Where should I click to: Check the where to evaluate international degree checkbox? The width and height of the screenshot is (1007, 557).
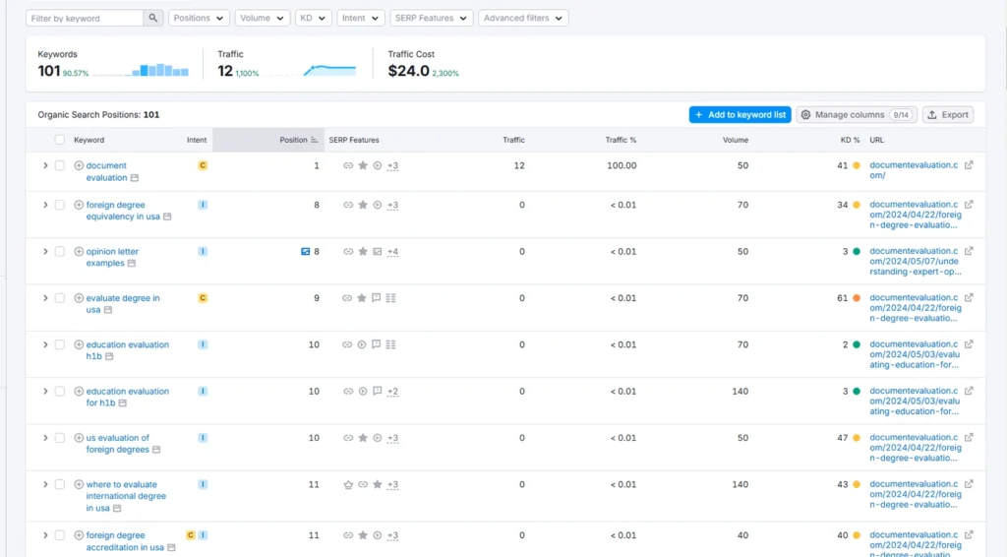(x=60, y=484)
